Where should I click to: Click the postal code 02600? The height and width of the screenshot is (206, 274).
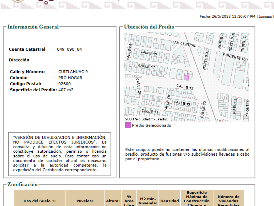[x=65, y=84]
